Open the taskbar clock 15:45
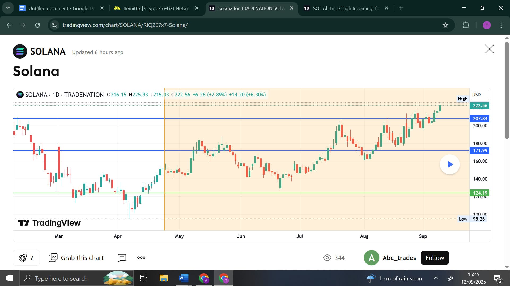Image resolution: width=510 pixels, height=286 pixels. (473, 278)
